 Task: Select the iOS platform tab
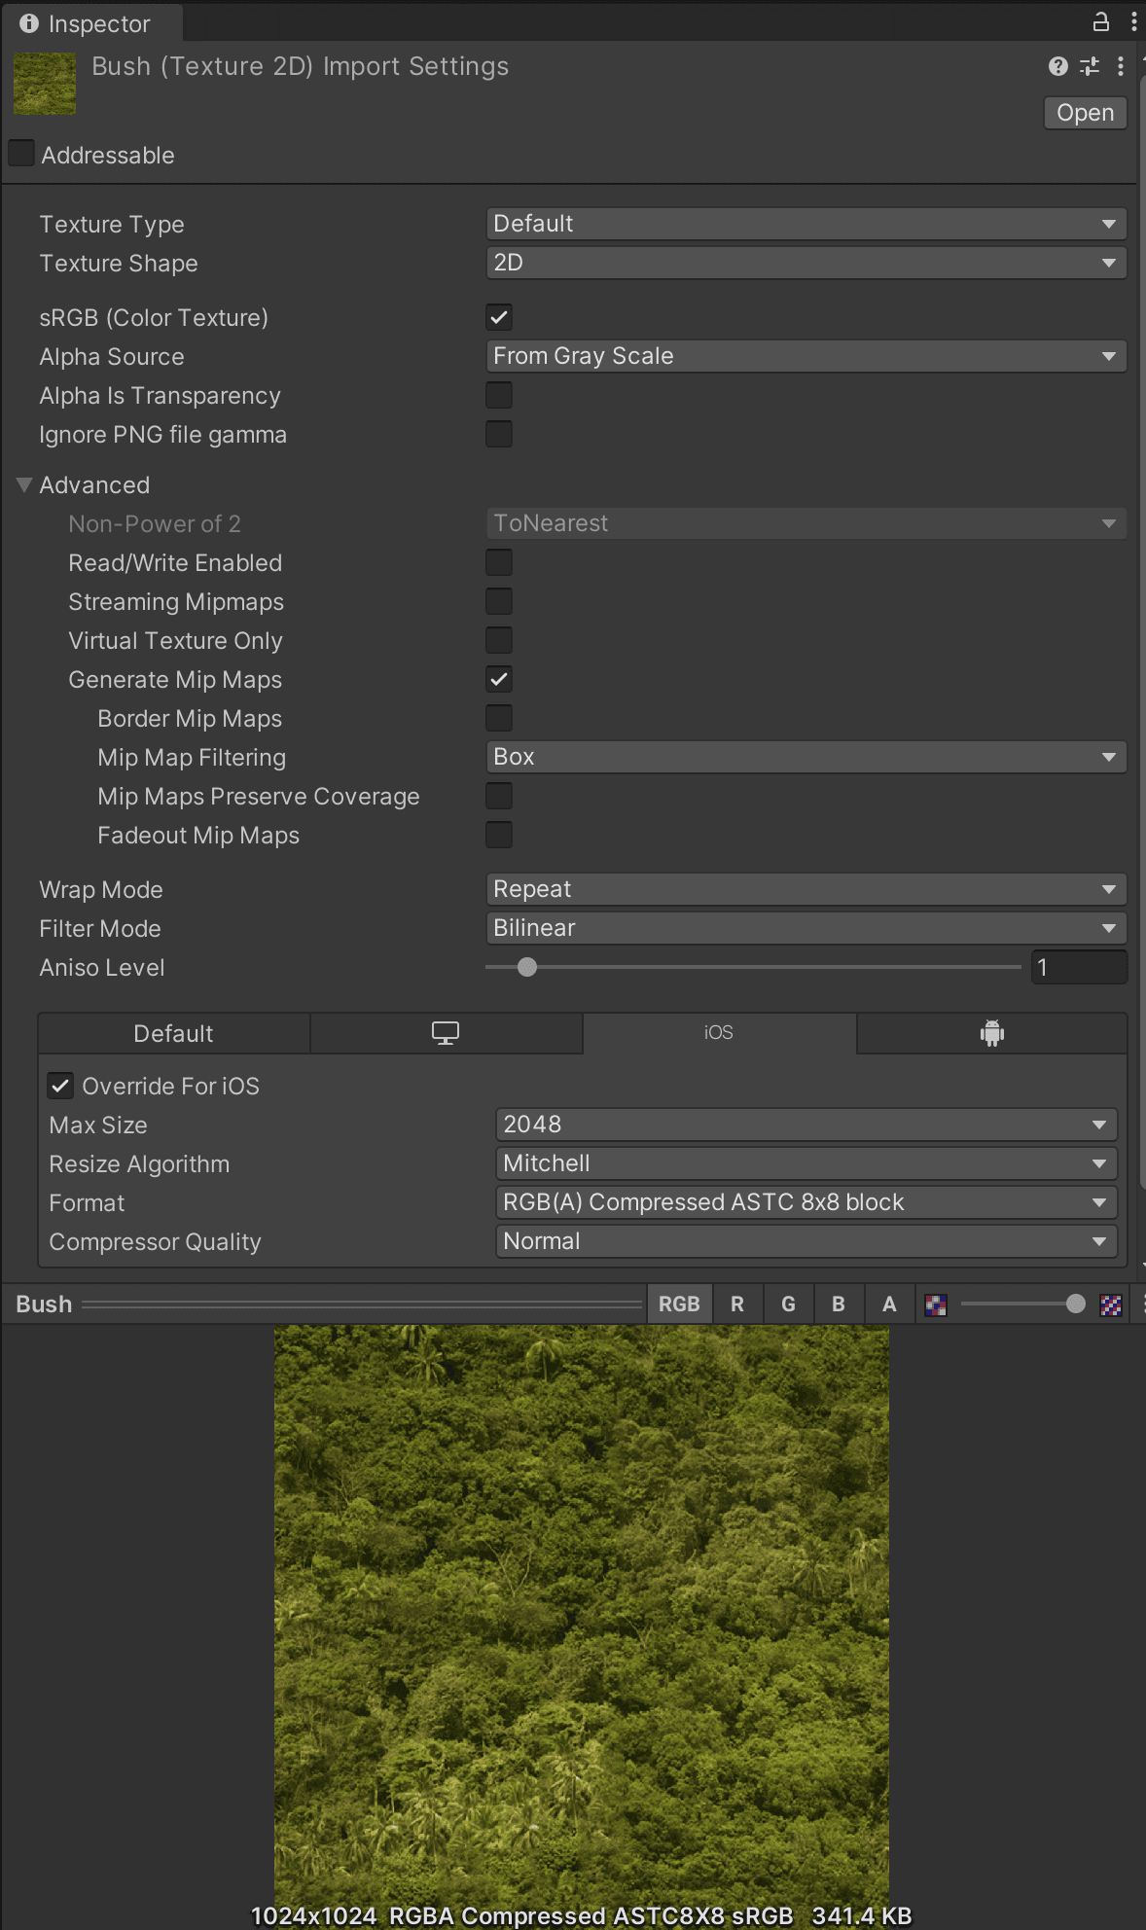(x=719, y=1033)
